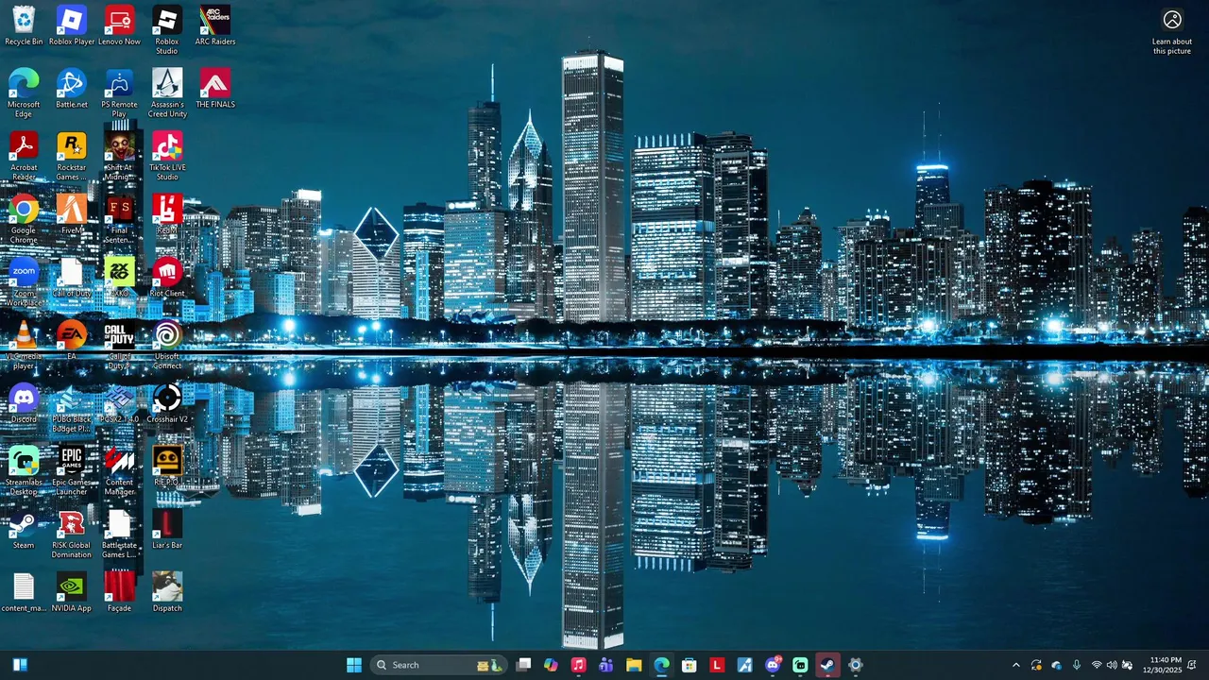
Task: Open Task View from the taskbar
Action: coord(523,665)
